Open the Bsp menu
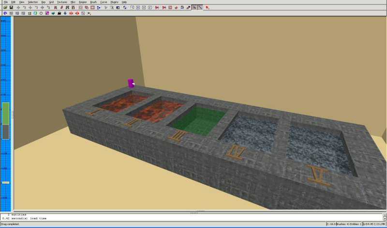The image size is (387, 228). [x=43, y=2]
